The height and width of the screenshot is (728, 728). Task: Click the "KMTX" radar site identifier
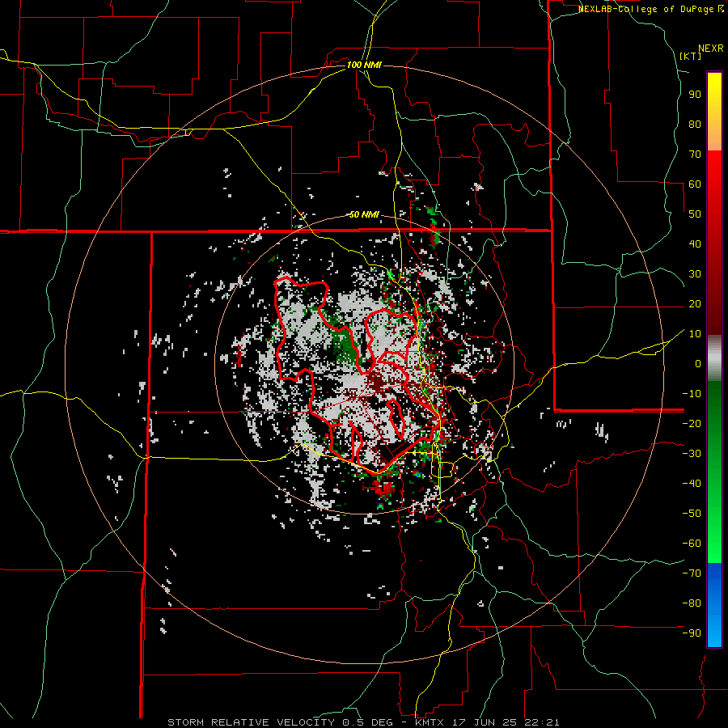pyautogui.click(x=430, y=722)
